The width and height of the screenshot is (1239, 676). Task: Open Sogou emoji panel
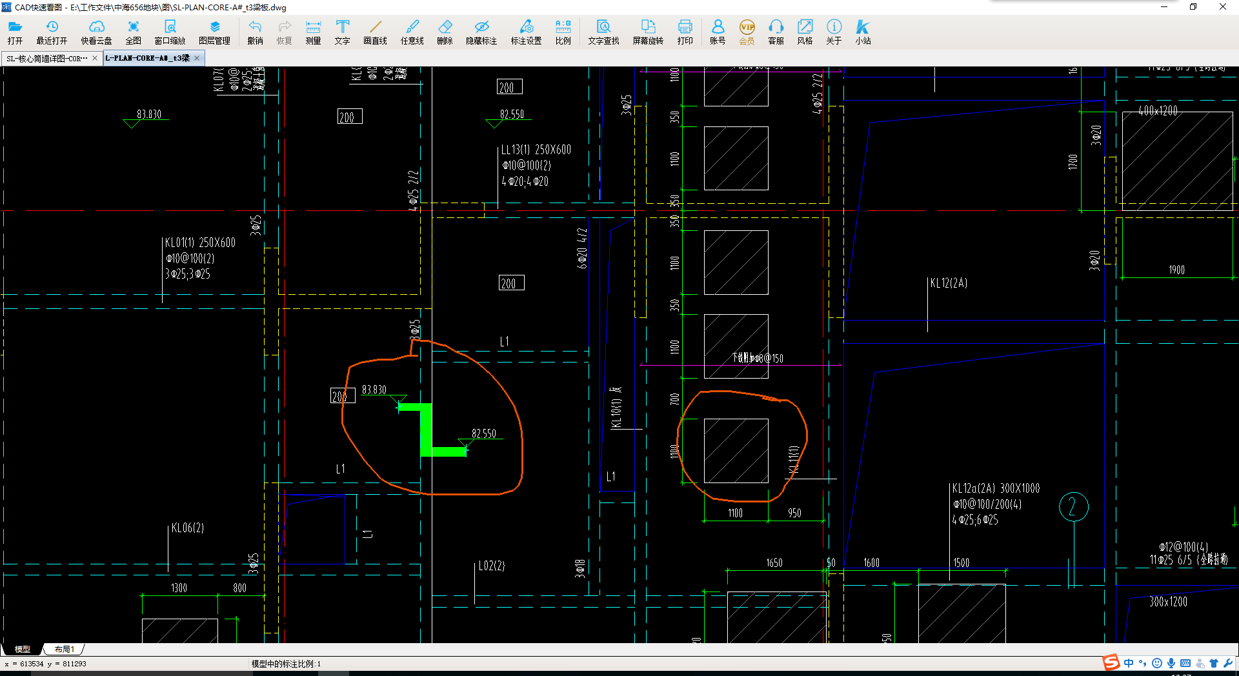coord(1156,663)
